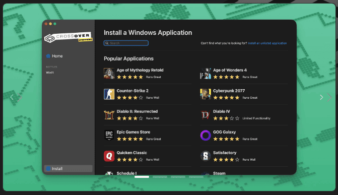
Task: Open the Diablo II: Resurrected icon
Action: click(x=109, y=115)
